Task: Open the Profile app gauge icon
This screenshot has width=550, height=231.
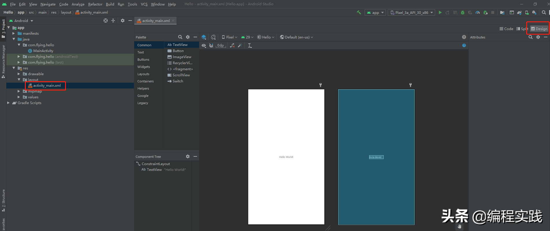Action: tap(478, 12)
